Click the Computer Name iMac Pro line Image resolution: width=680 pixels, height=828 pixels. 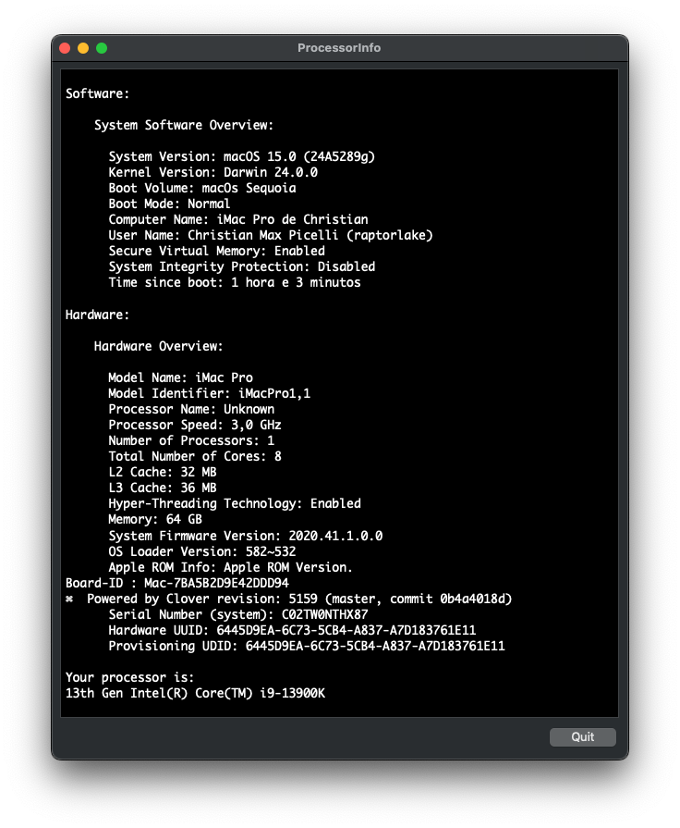click(x=237, y=220)
